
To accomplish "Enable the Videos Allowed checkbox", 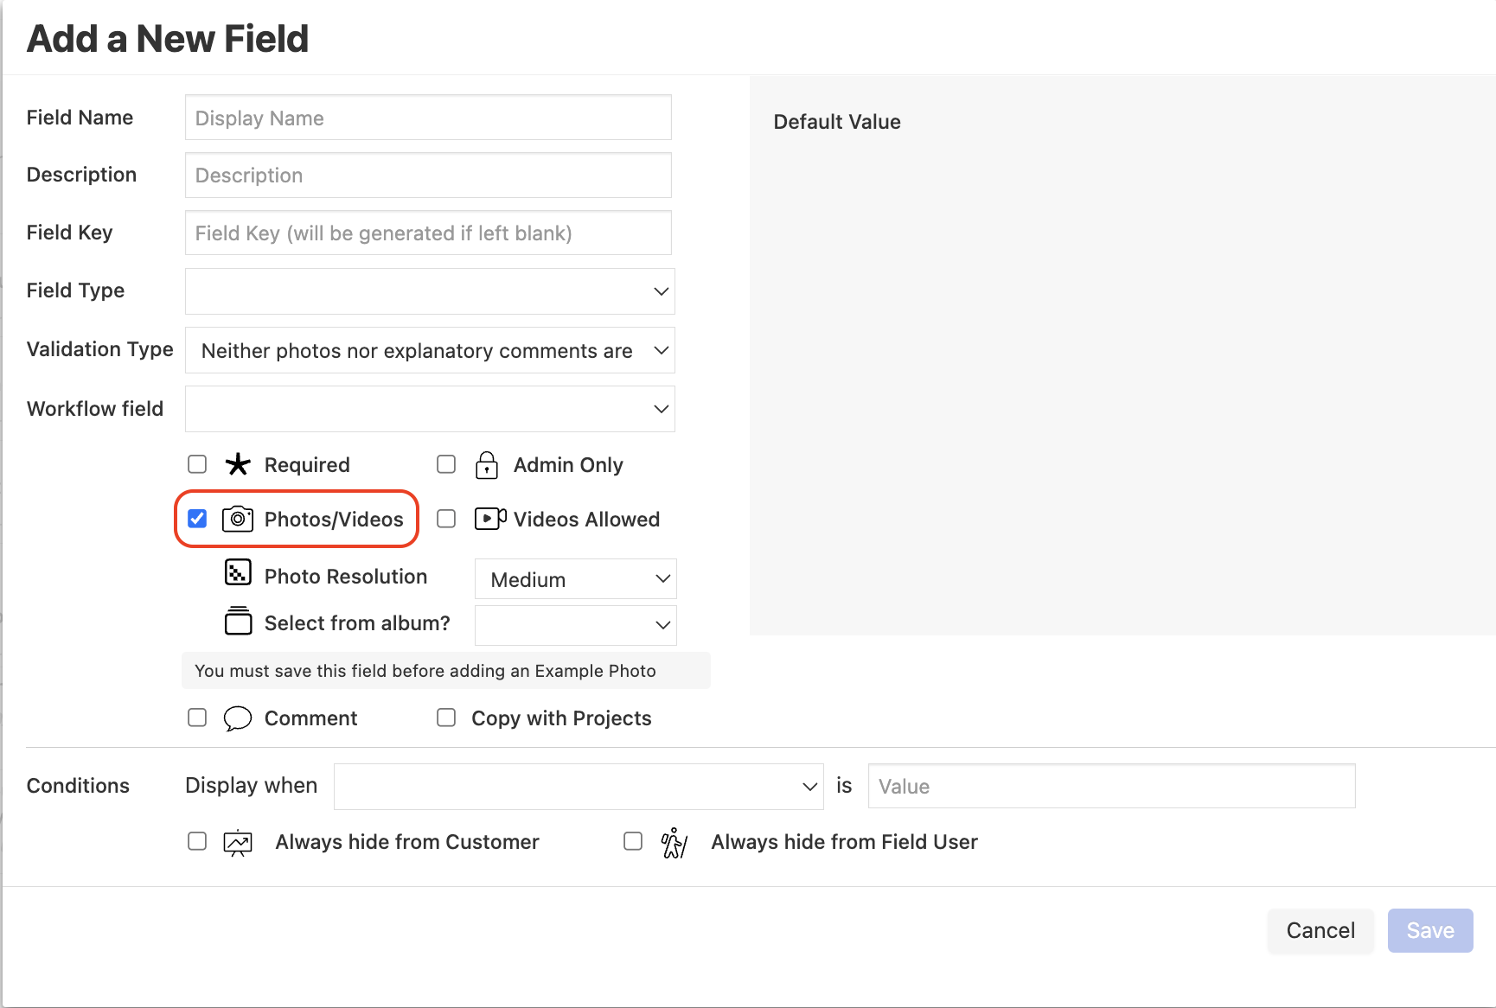I will [446, 519].
